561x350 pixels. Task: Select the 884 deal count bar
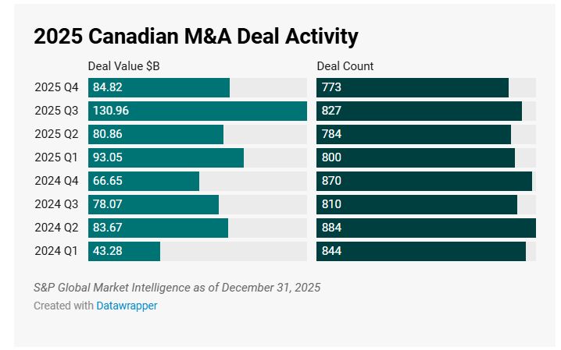(426, 228)
